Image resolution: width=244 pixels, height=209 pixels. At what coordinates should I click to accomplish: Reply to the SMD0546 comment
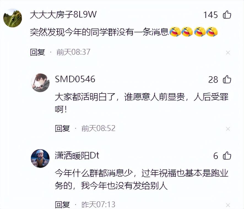[63, 128]
